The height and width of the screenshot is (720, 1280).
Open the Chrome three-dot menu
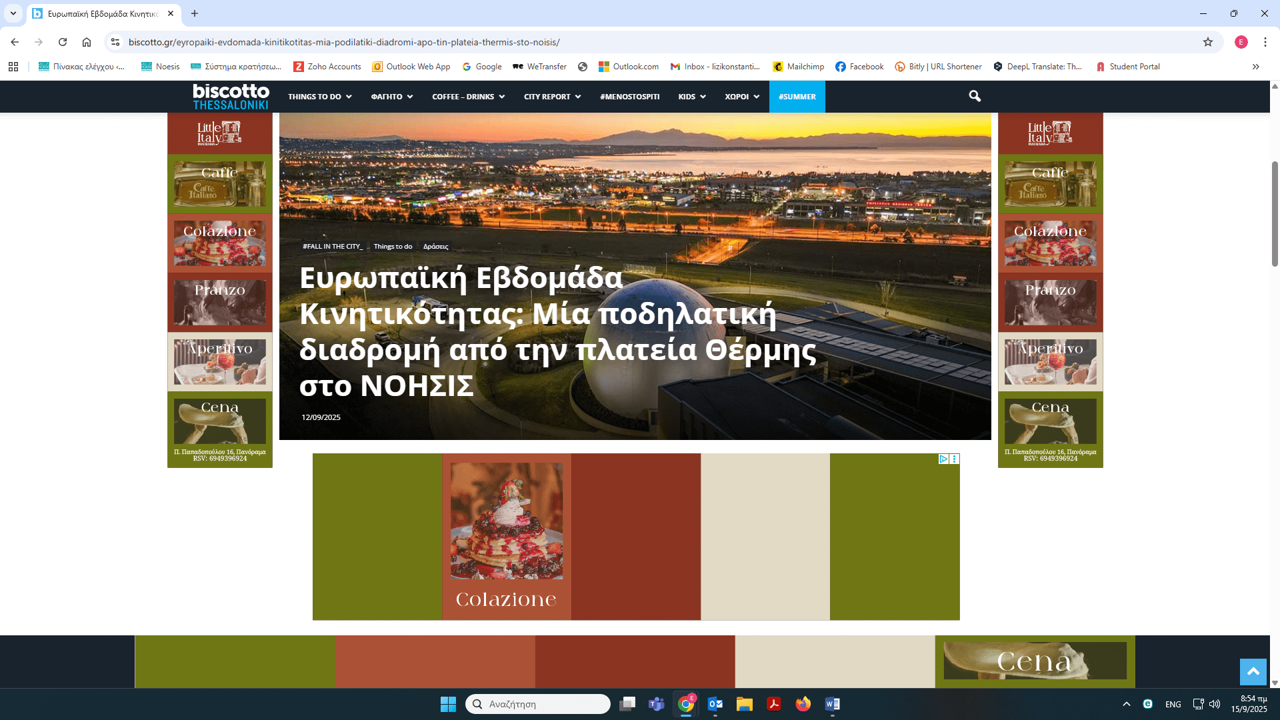point(1265,42)
